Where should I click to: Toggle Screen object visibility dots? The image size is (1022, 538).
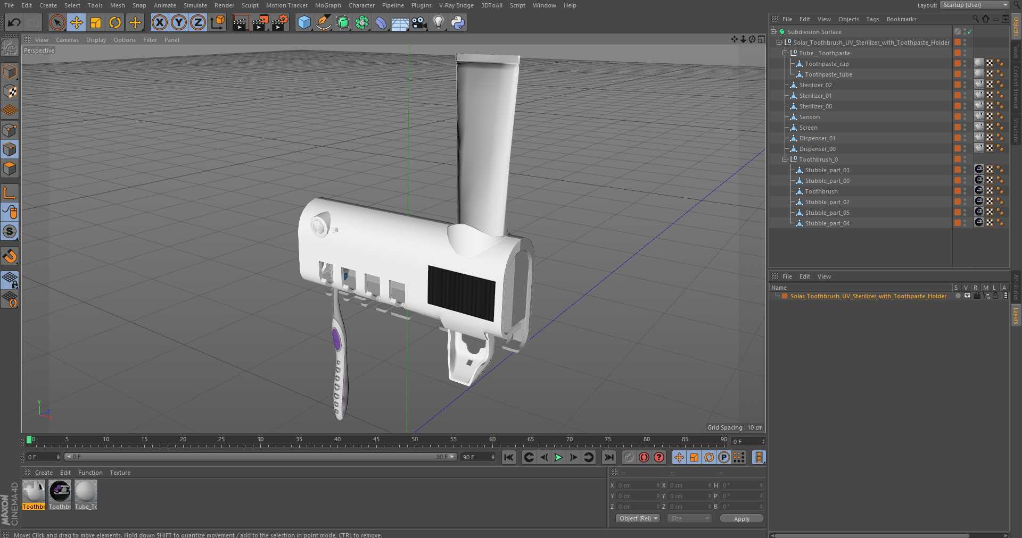tap(965, 128)
